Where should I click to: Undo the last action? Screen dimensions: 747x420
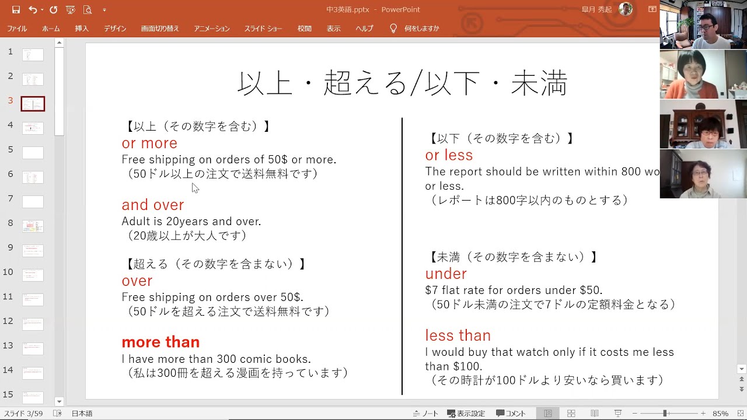(32, 10)
